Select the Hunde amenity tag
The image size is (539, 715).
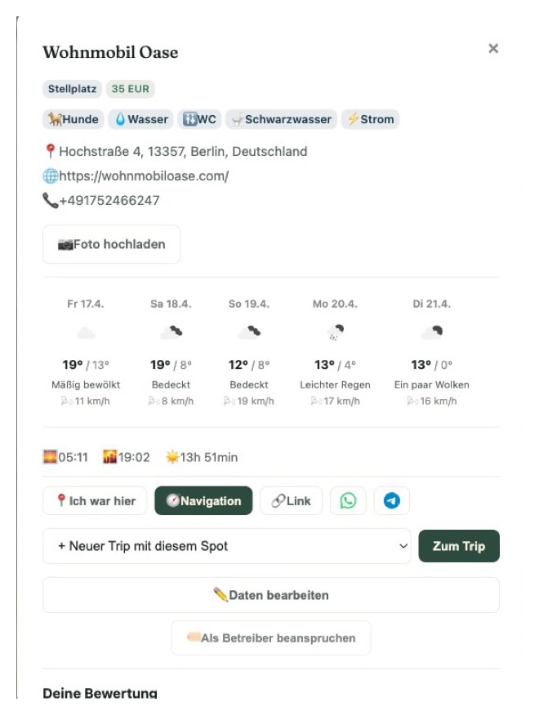73,118
